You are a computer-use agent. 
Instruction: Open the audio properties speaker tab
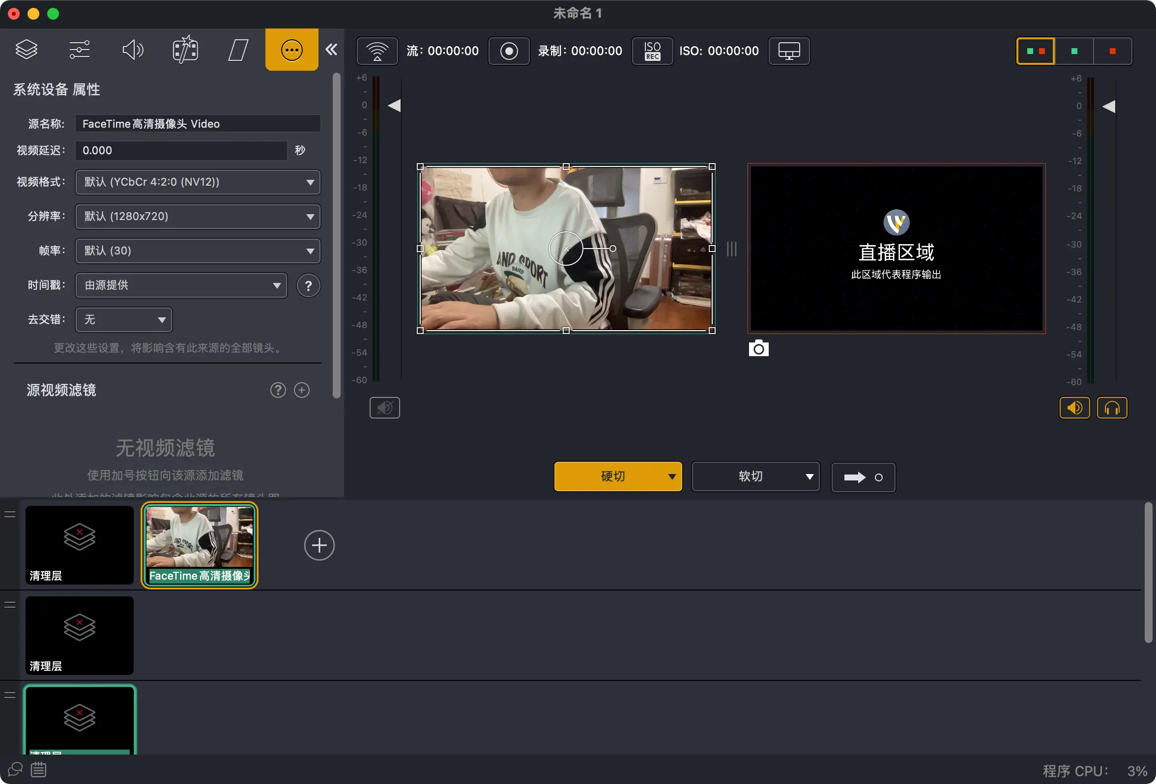pyautogui.click(x=132, y=50)
